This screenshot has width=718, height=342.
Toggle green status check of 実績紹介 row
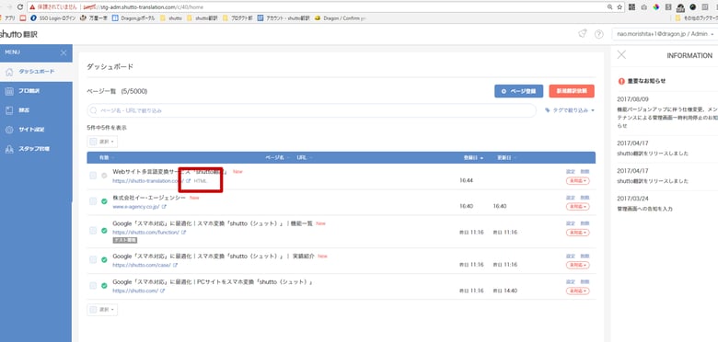click(104, 259)
